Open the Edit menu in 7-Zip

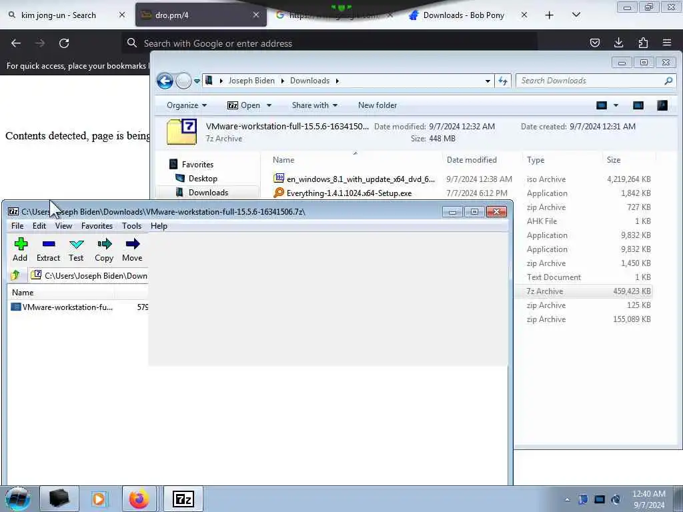coord(39,225)
